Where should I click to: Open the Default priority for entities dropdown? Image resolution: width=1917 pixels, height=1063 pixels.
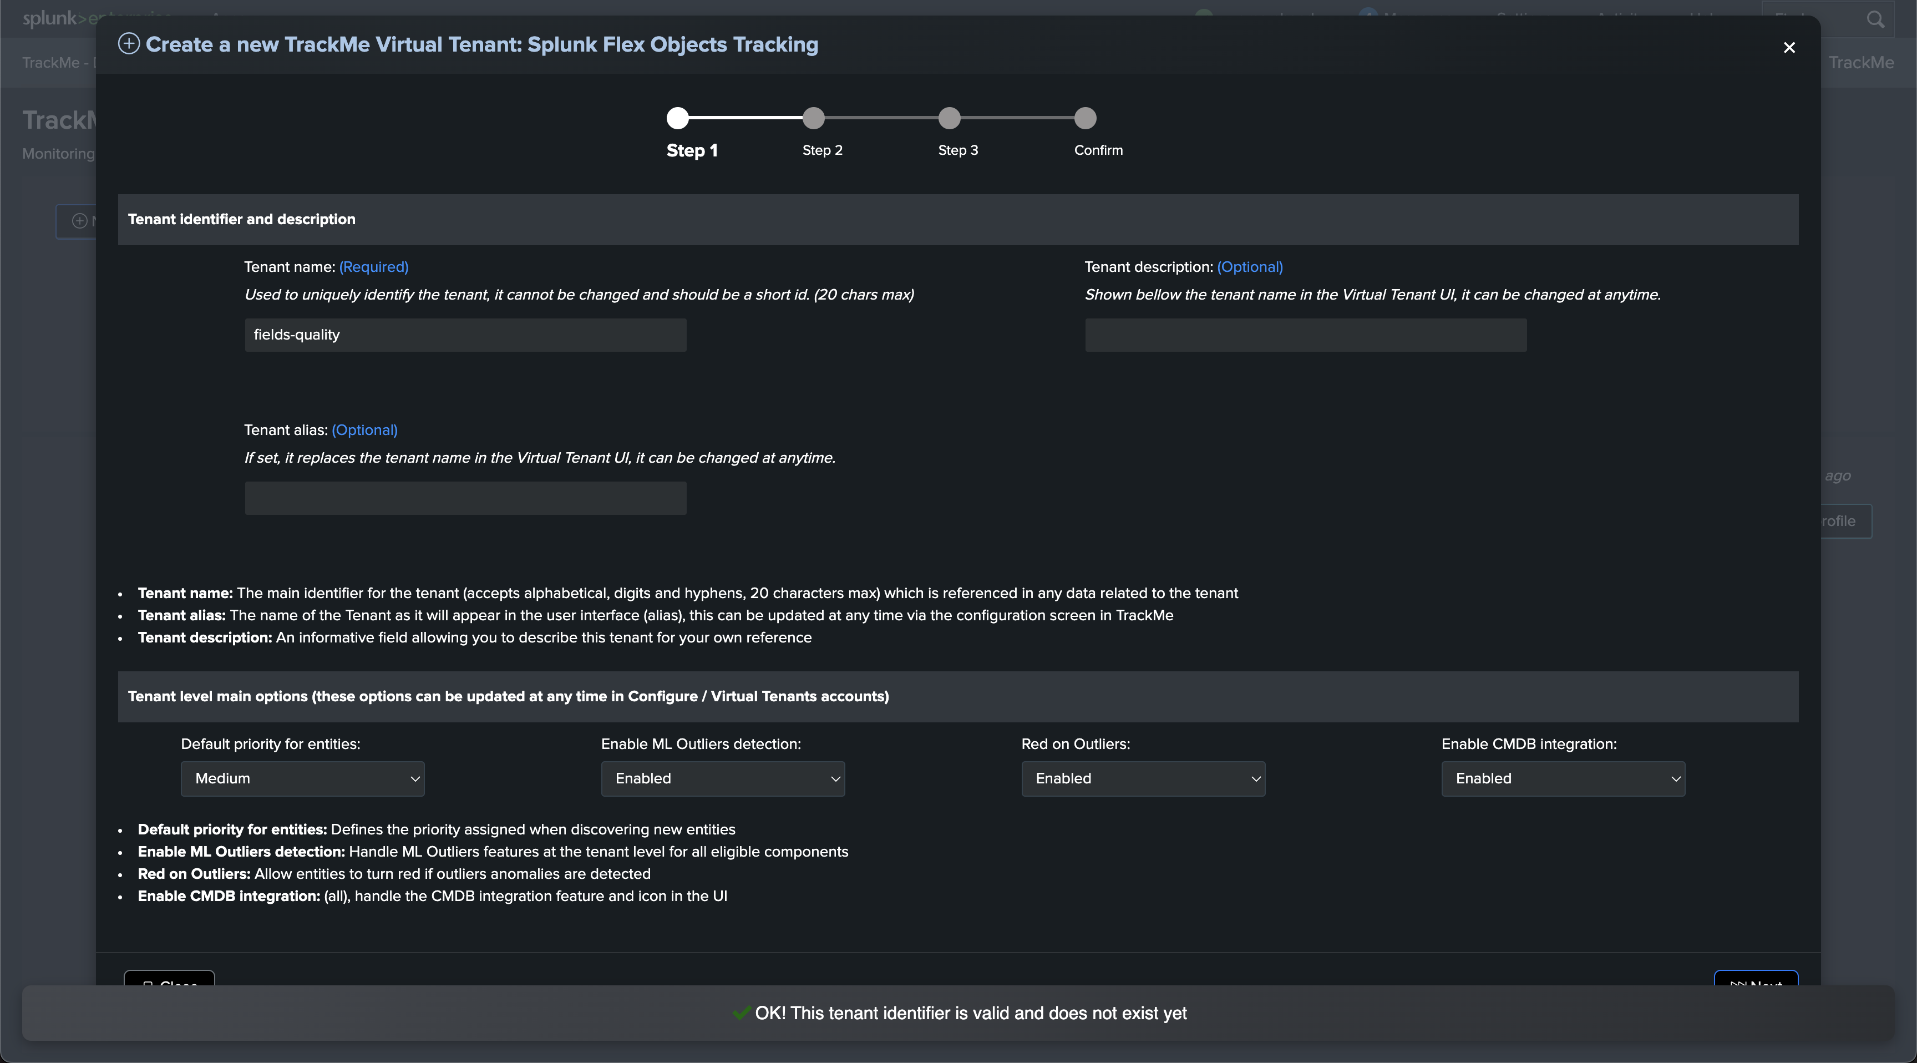pos(302,778)
